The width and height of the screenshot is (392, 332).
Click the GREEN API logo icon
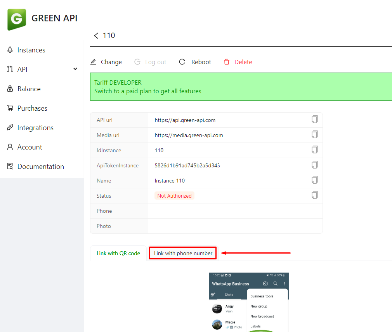17,19
